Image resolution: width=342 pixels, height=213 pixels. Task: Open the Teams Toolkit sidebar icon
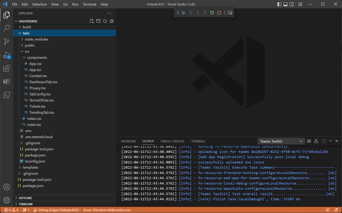(6, 82)
